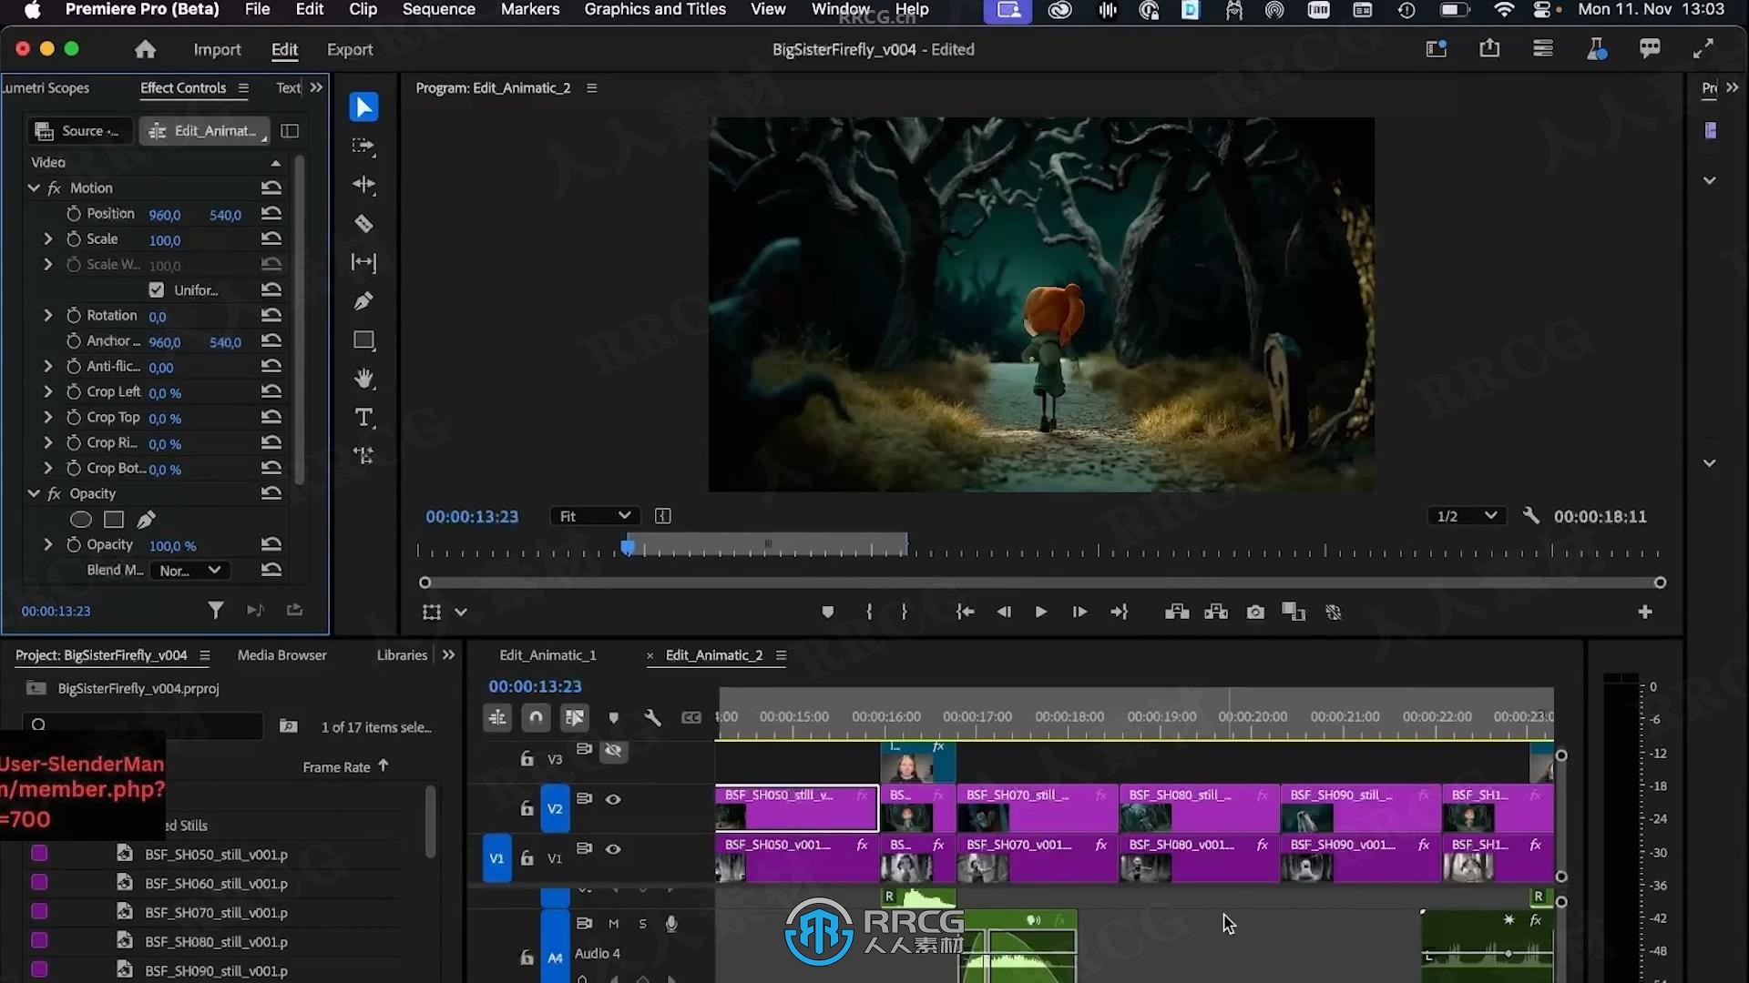
Task: Select the BSF_SH070_still clip on V2
Action: (1037, 808)
